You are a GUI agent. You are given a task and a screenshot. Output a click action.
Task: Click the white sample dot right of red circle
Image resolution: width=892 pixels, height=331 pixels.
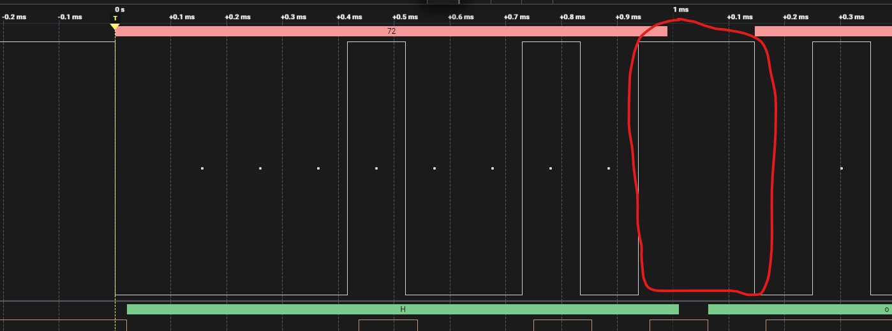(x=842, y=168)
